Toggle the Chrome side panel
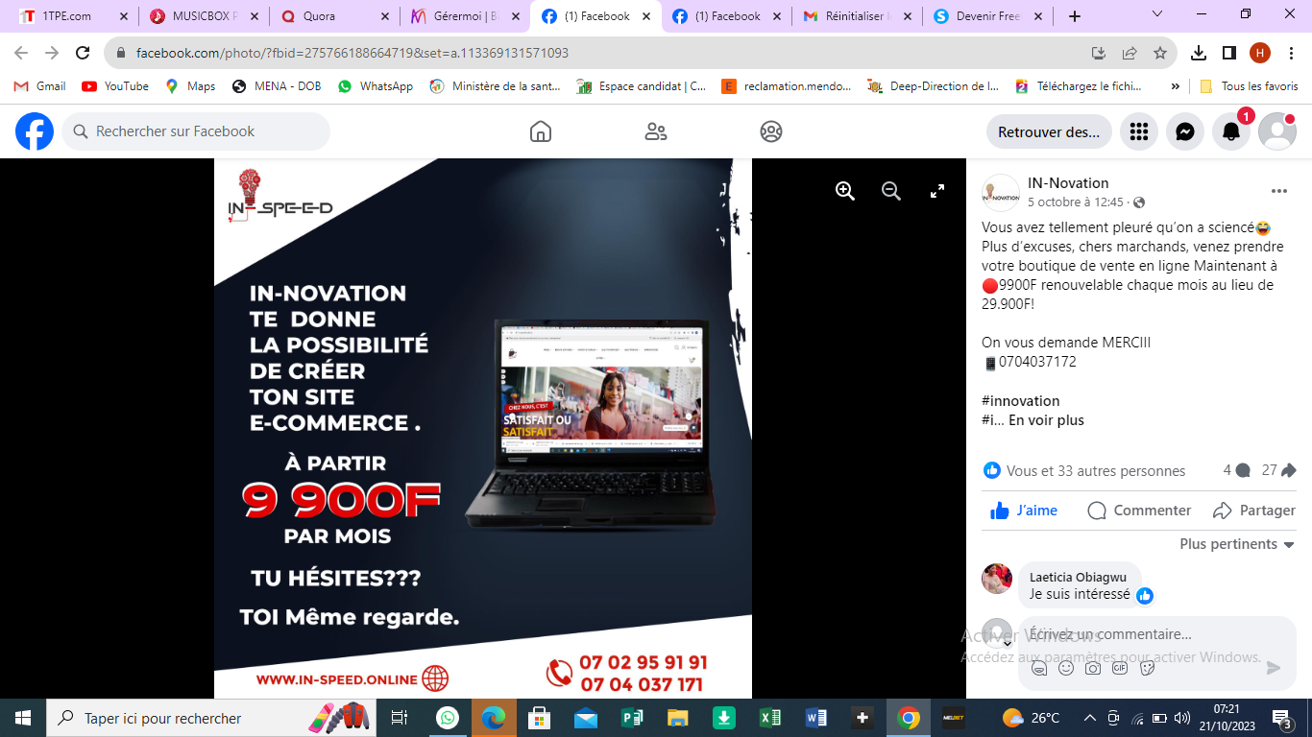Image resolution: width=1312 pixels, height=737 pixels. (x=1229, y=53)
